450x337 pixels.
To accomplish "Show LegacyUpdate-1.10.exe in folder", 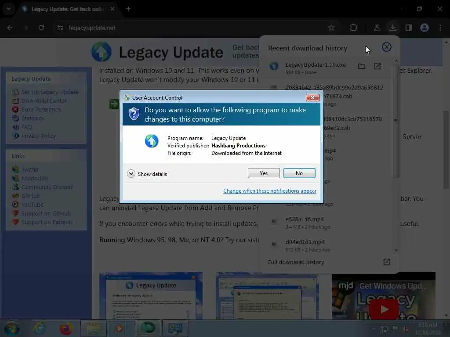I will click(x=362, y=67).
